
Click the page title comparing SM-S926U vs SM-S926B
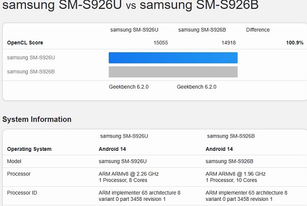click(x=130, y=5)
